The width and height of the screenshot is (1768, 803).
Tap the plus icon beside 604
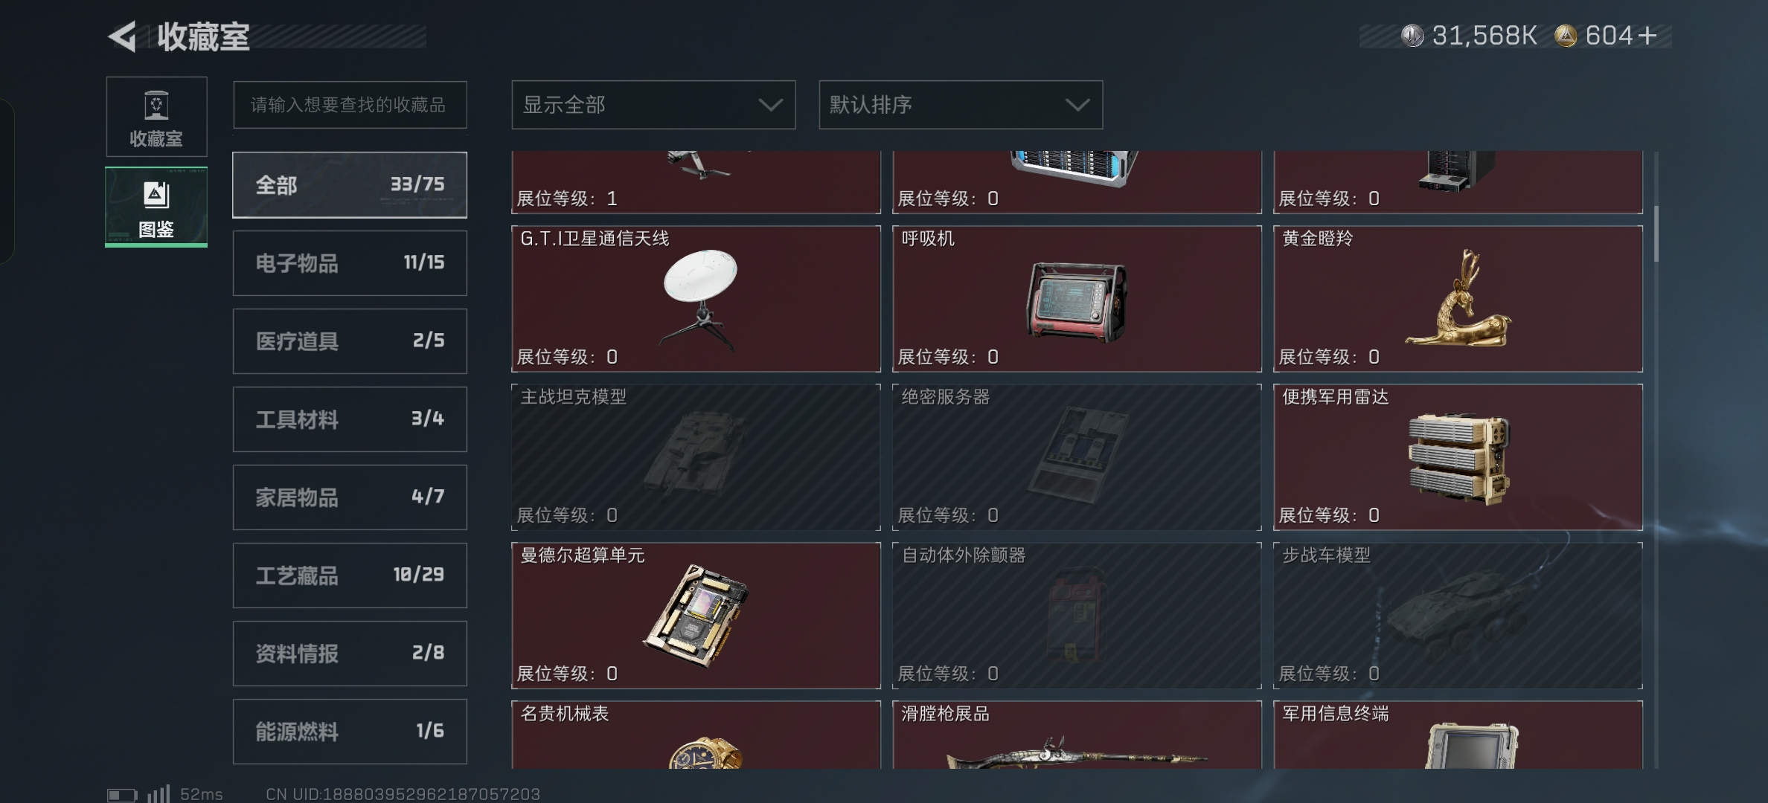(x=1647, y=36)
